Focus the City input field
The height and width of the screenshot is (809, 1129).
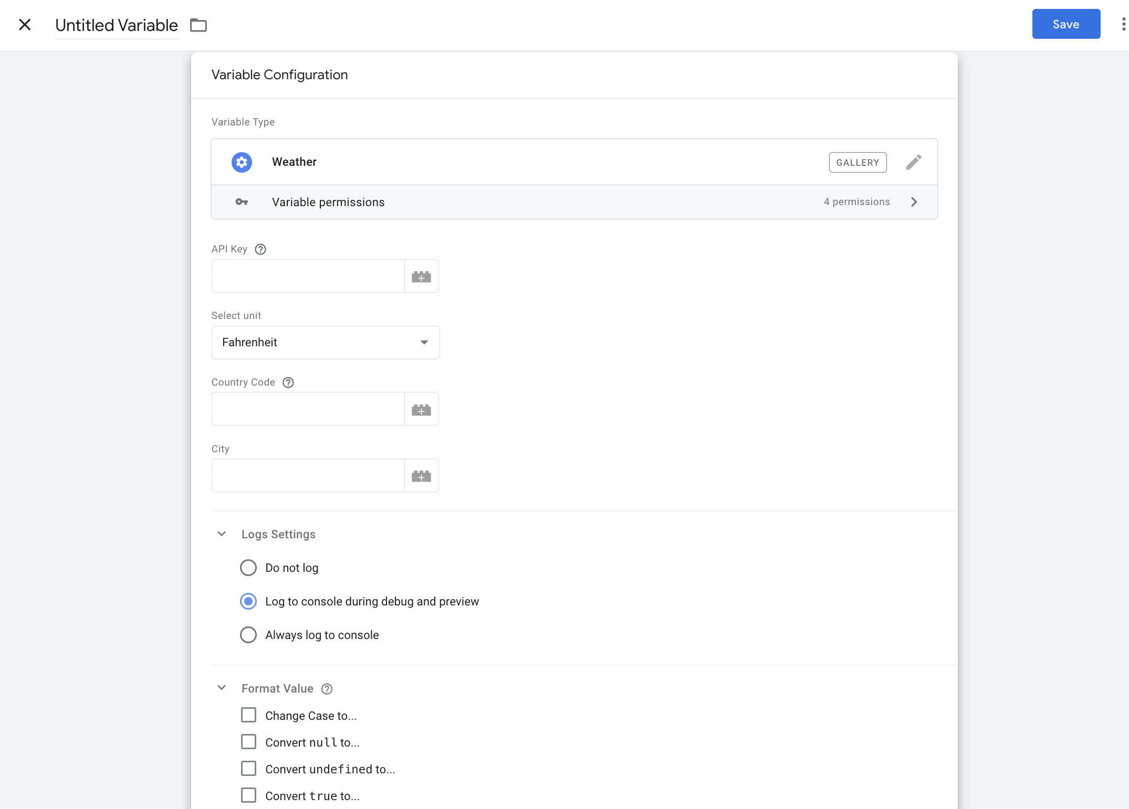[308, 475]
